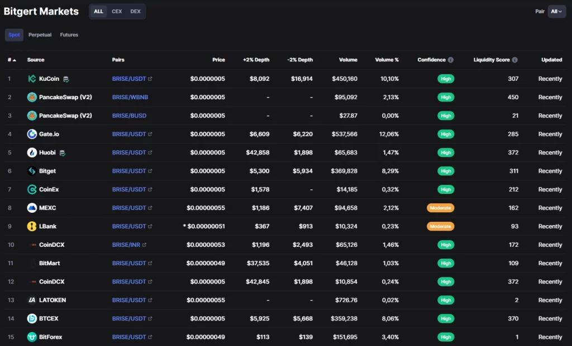Click the CoinEx exchange logo
This screenshot has height=346, width=572.
click(x=32, y=189)
